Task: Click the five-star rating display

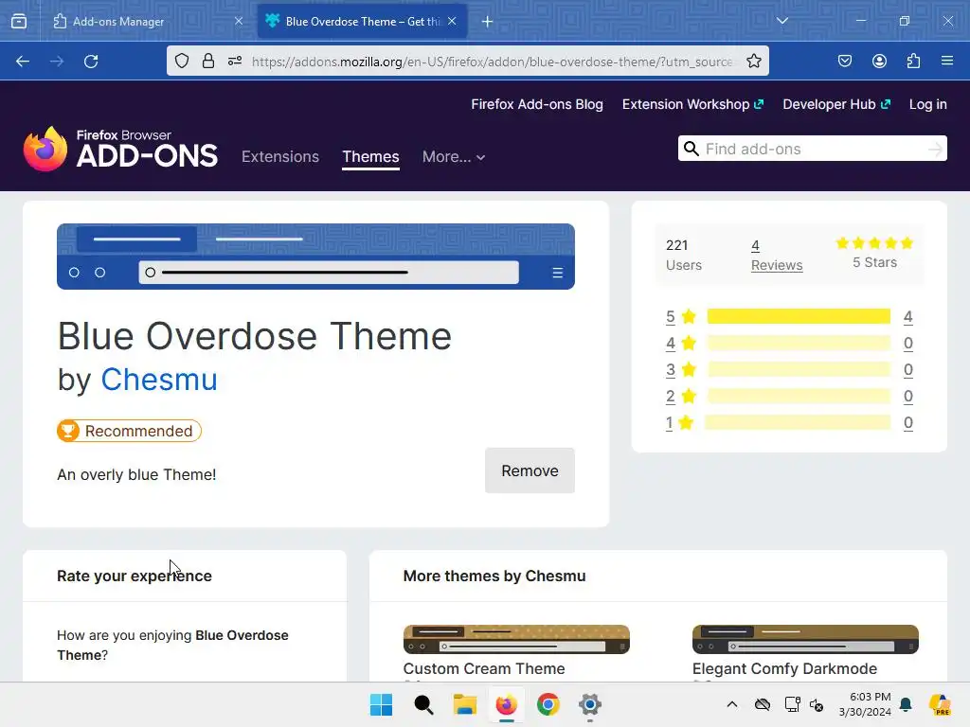Action: tap(874, 243)
